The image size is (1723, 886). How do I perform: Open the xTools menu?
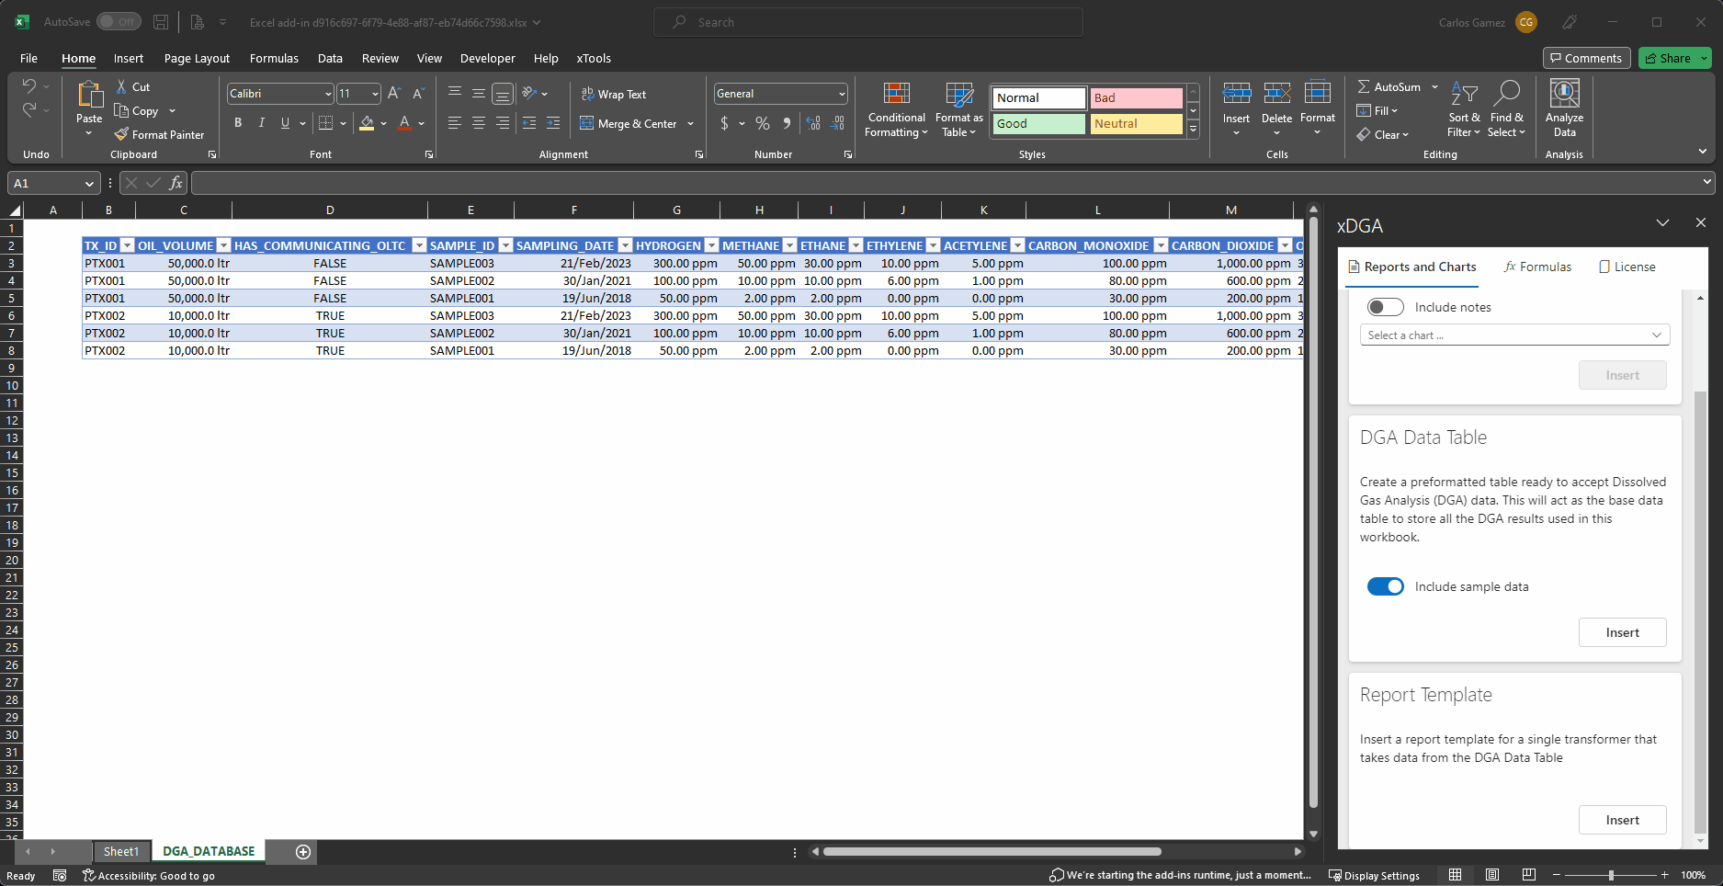593,58
